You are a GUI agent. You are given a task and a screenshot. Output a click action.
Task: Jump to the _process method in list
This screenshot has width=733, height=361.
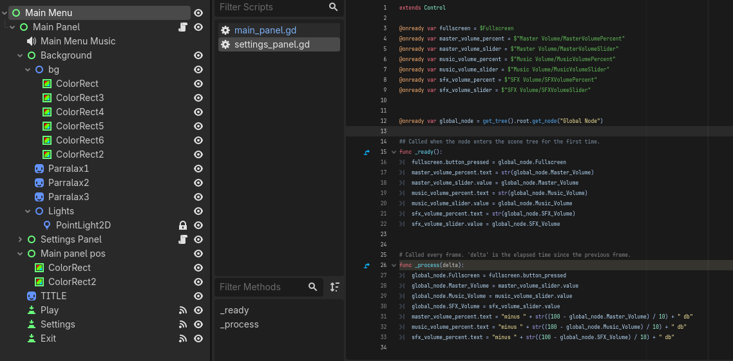(x=239, y=324)
